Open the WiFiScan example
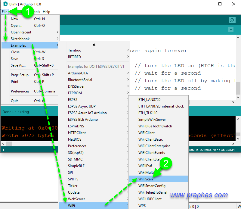 (x=158, y=179)
